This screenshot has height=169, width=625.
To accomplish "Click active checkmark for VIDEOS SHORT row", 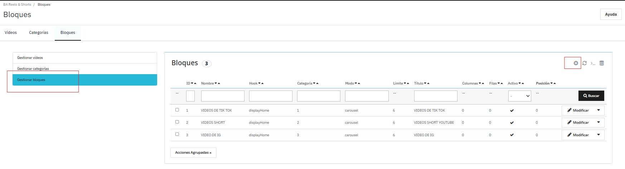I will [512, 123].
